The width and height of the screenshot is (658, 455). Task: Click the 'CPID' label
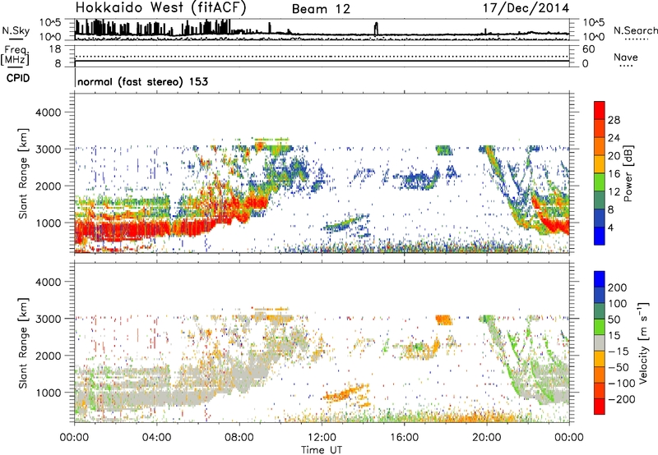pyautogui.click(x=18, y=78)
